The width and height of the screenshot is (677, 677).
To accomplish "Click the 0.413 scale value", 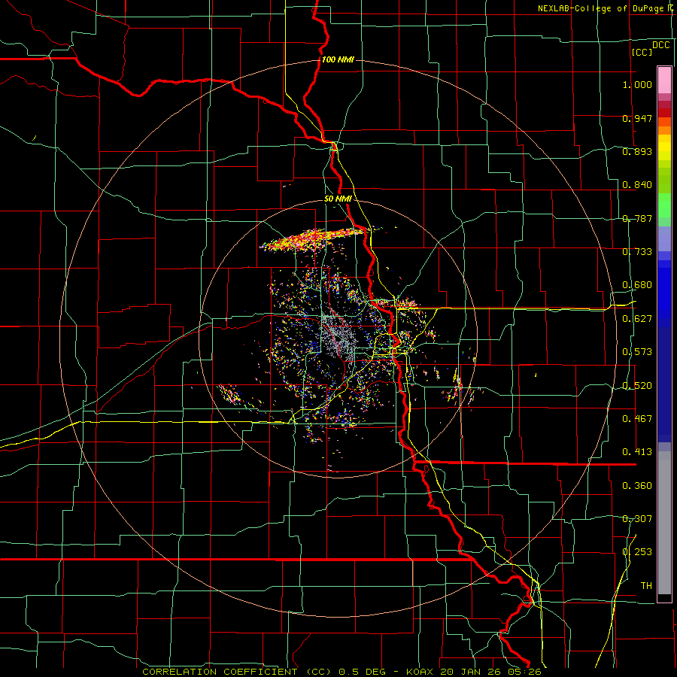I will coord(637,452).
